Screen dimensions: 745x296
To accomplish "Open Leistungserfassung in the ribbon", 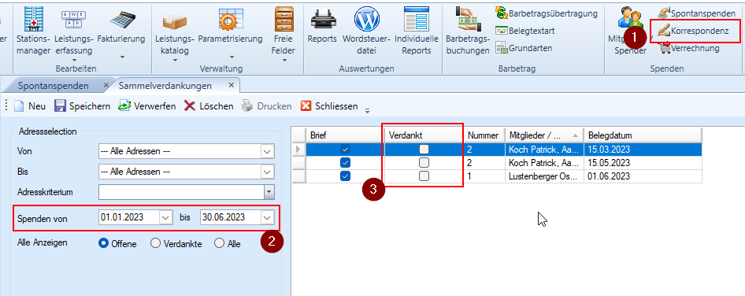I will (x=75, y=19).
